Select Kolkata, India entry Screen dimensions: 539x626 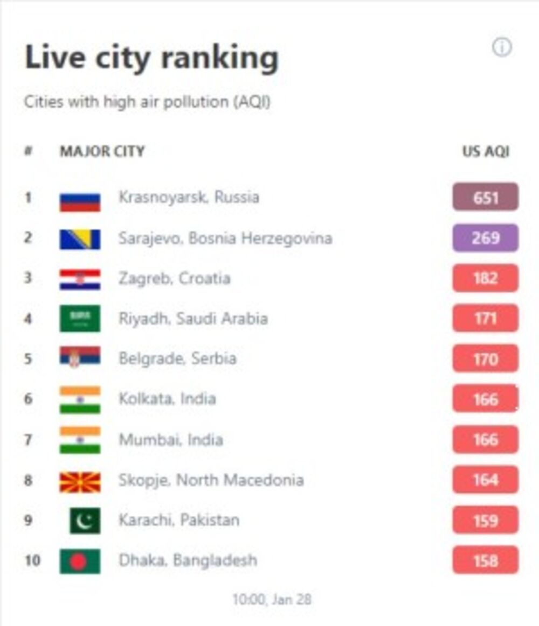tap(167, 399)
